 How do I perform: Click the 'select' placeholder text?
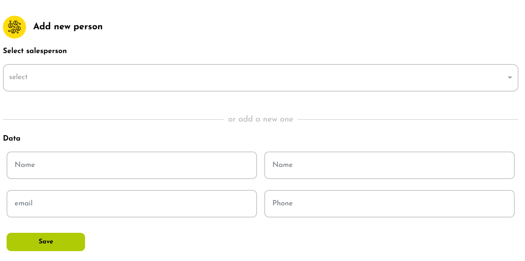[18, 77]
